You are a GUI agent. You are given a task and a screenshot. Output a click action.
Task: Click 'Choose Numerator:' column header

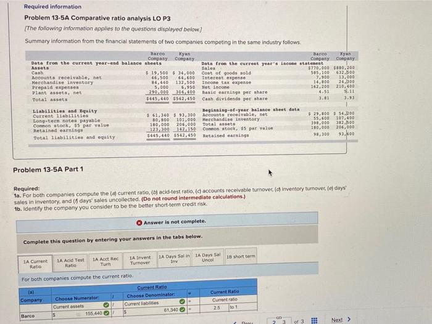77,298
